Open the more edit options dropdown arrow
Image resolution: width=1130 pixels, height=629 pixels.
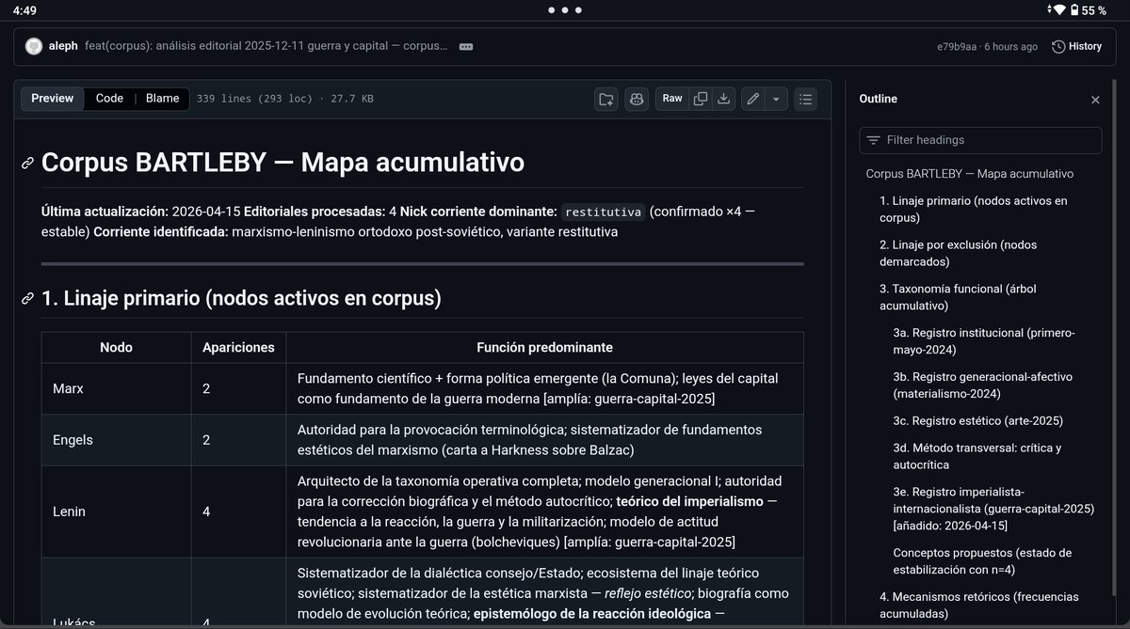click(776, 99)
